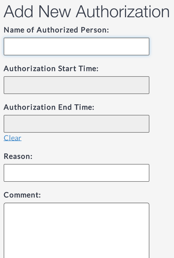
Task: Select the greyed start time box
Action: point(76,85)
